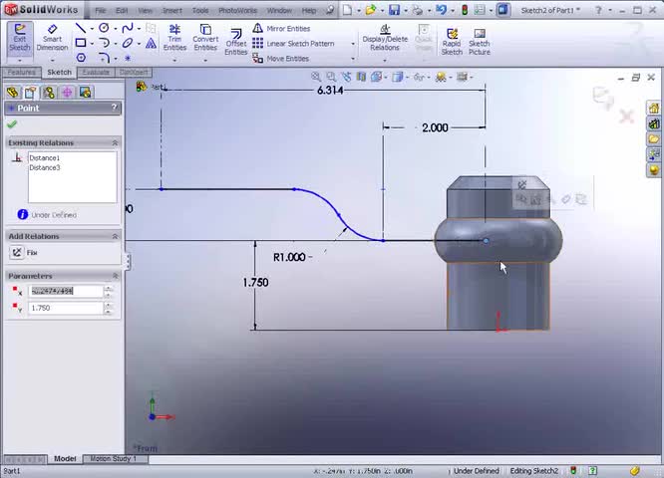This screenshot has height=478, width=664.
Task: Select the Sketch Fillet tool
Action: [104, 58]
